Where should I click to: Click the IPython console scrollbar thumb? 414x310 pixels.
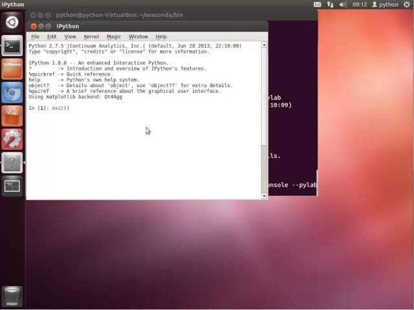(x=264, y=96)
